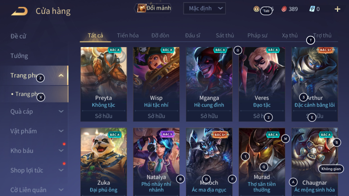Image resolution: width=349 pixels, height=196 pixels.
Task: Tap the red ruby currency icon
Action: (284, 9)
